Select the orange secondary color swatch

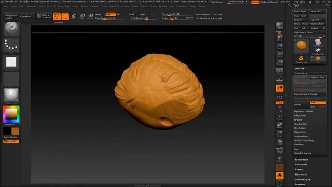(x=15, y=131)
